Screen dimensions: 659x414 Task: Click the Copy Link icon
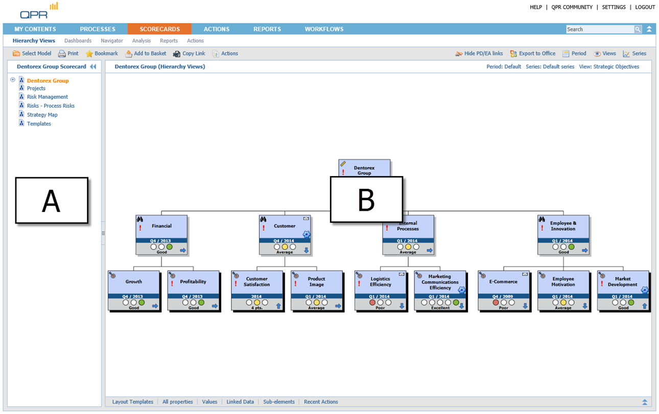click(177, 54)
